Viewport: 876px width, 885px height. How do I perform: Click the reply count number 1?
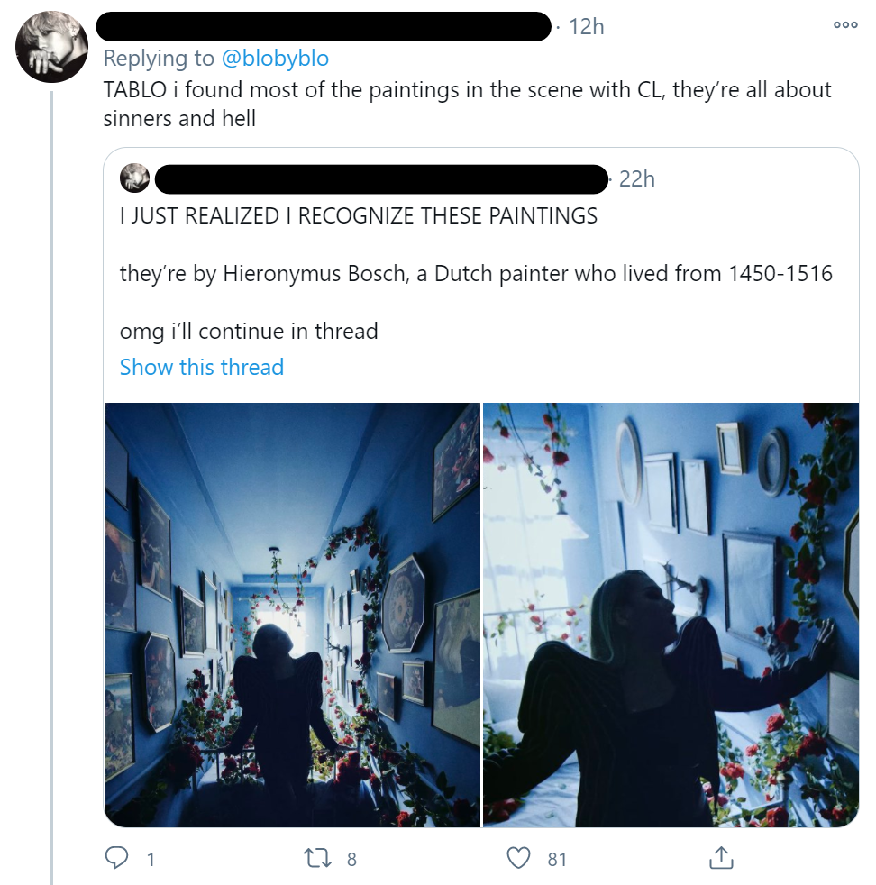151,859
